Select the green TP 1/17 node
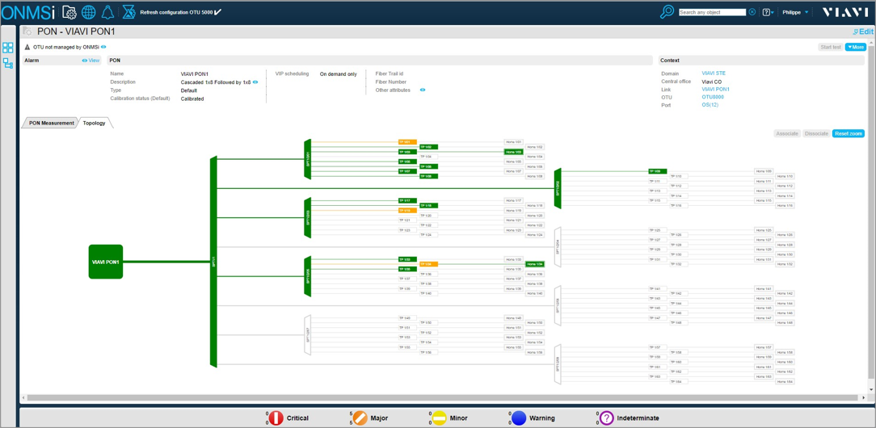The image size is (876, 428). coord(407,200)
